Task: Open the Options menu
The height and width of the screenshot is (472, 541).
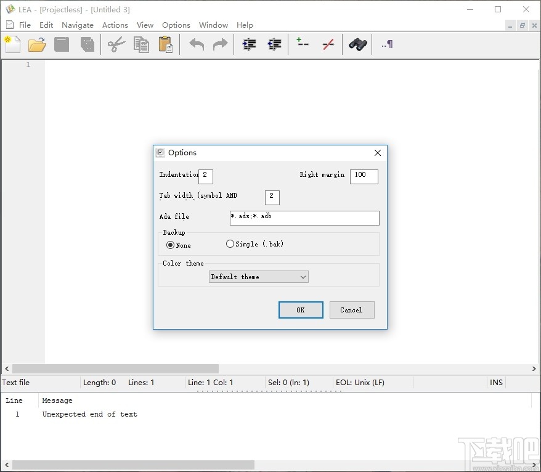Action: [x=176, y=25]
